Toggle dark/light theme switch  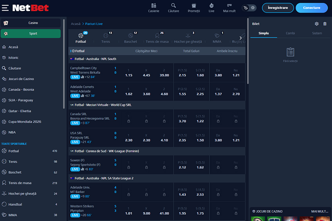[249, 8]
